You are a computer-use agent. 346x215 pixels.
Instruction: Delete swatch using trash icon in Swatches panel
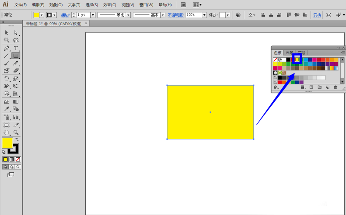point(336,87)
